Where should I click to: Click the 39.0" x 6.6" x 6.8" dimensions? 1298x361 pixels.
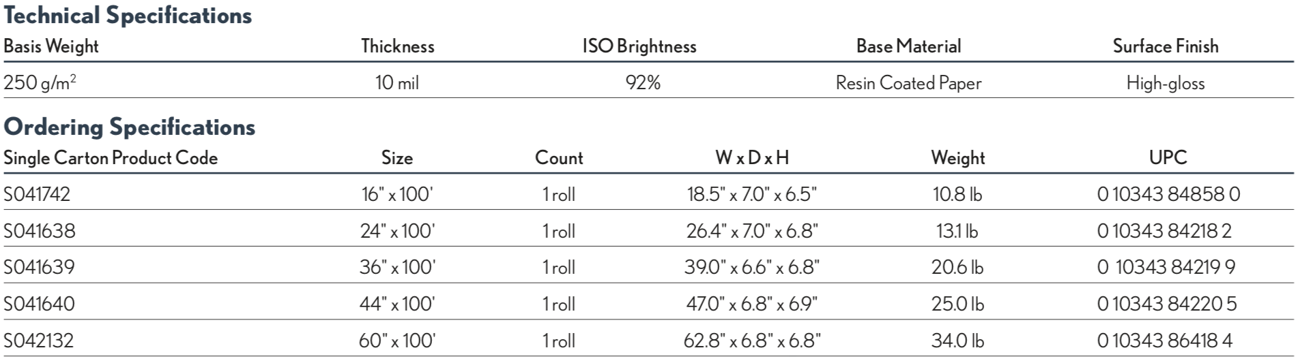tap(751, 267)
